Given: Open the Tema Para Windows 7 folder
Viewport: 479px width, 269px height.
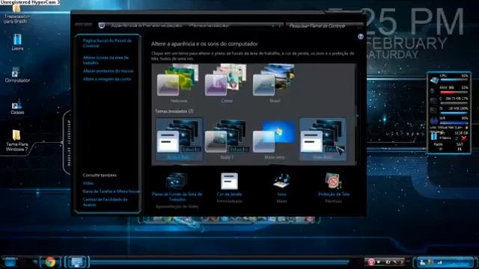Looking at the screenshot, I should [x=16, y=140].
